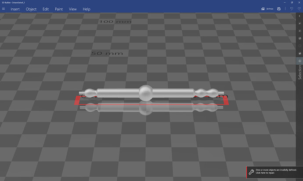303x181 pixels.
Task: Undo the last action
Action: (x=292, y=9)
